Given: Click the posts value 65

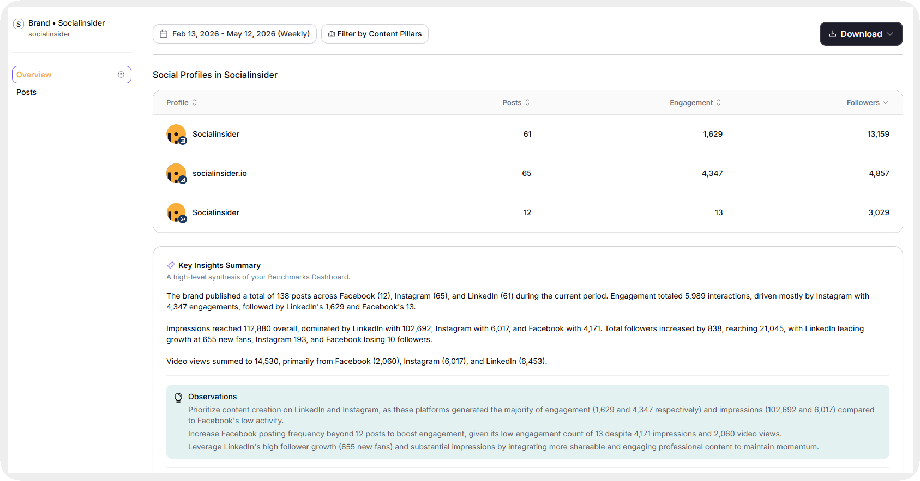Looking at the screenshot, I should point(527,173).
